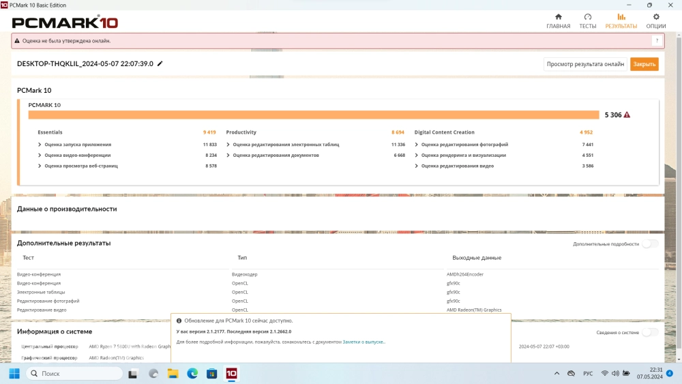Viewport: 682px width, 384px height.
Task: Expand Оценка рендеринга и визуализации row
Action: coord(416,156)
